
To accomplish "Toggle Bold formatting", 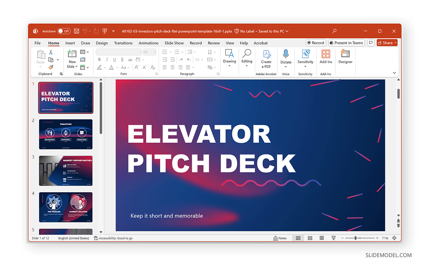I will tap(99, 60).
